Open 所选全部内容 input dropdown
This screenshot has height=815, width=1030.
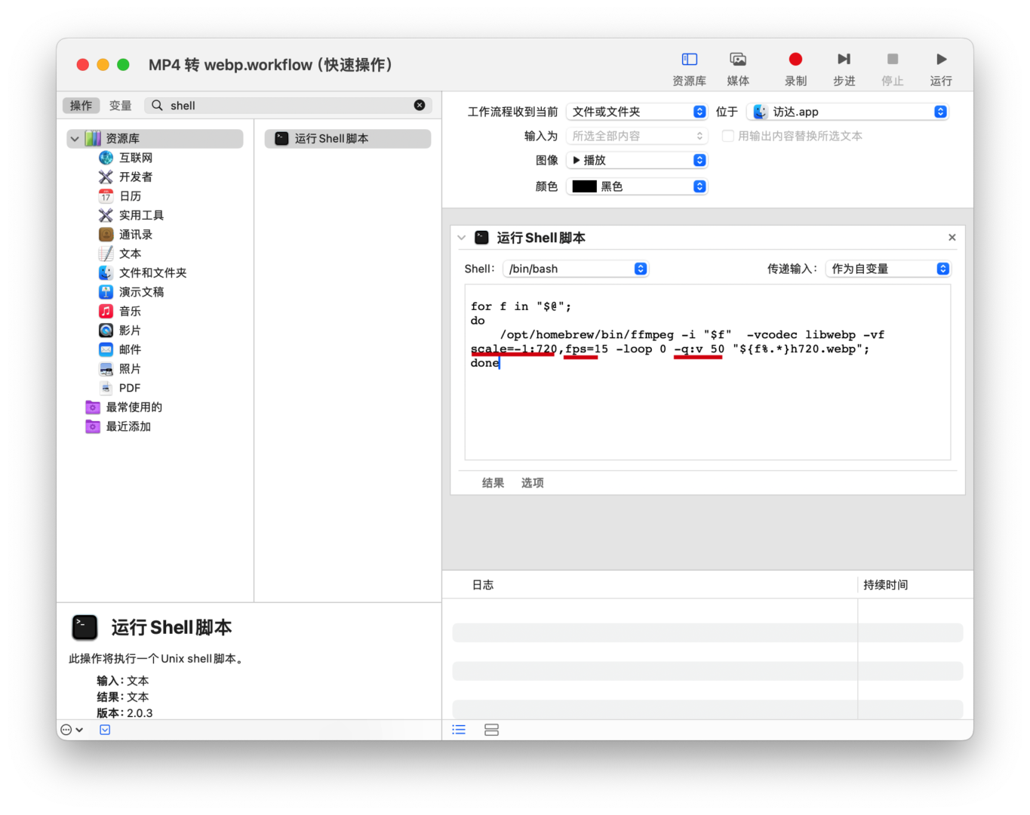click(637, 136)
